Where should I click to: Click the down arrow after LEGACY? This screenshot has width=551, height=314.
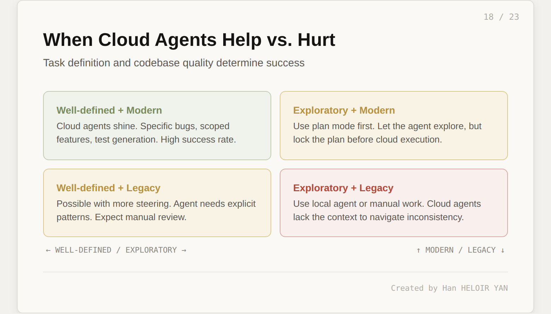tap(503, 250)
